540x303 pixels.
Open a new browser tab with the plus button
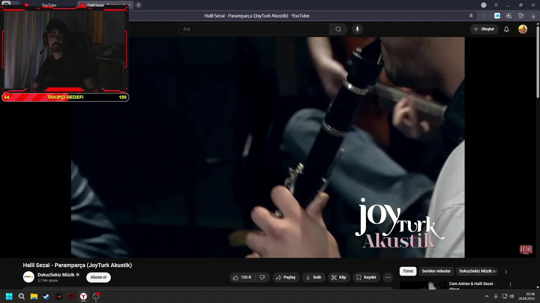click(x=138, y=5)
